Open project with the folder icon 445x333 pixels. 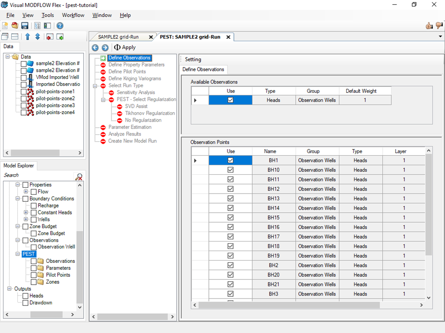(x=15, y=26)
